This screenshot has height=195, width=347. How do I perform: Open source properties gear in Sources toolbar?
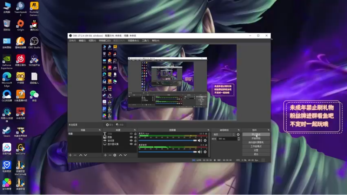[115, 155]
